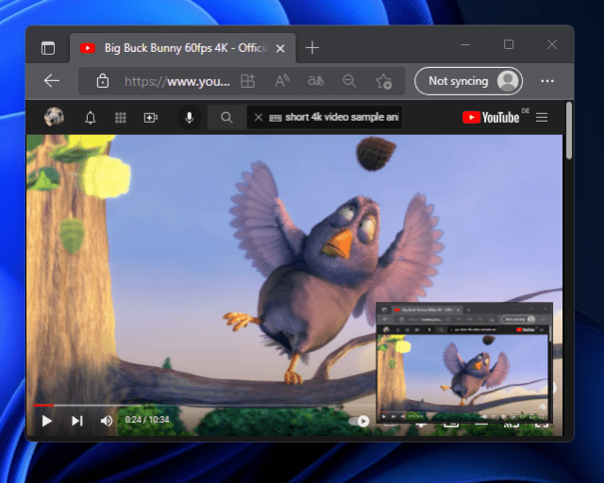Click the zoom magnifier in address bar
The height and width of the screenshot is (483, 604).
point(349,81)
